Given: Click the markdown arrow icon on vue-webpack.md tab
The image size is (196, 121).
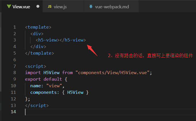Looking at the screenshot, I should click(91, 7).
